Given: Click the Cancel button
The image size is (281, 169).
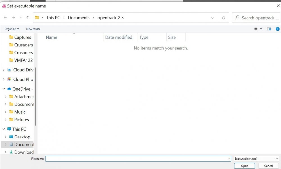Looking at the screenshot, I should click(x=268, y=166).
